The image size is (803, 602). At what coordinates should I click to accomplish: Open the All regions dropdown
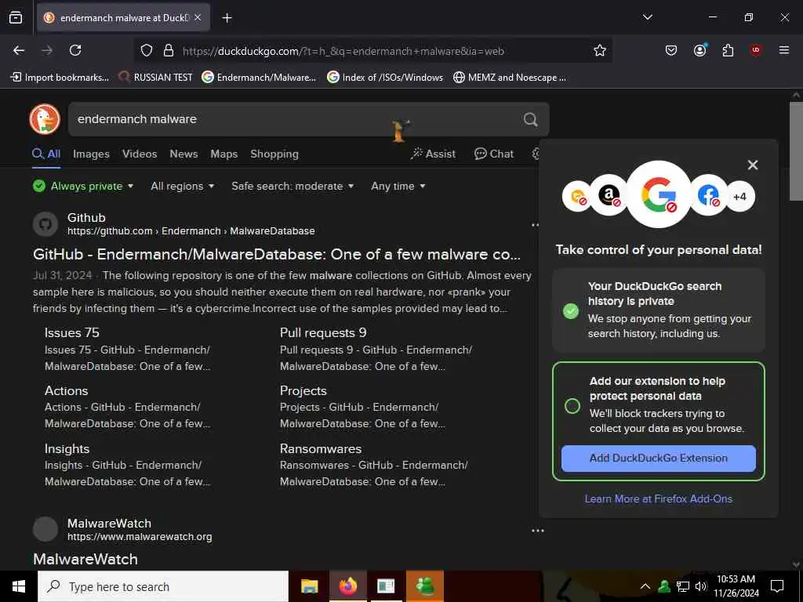182,186
